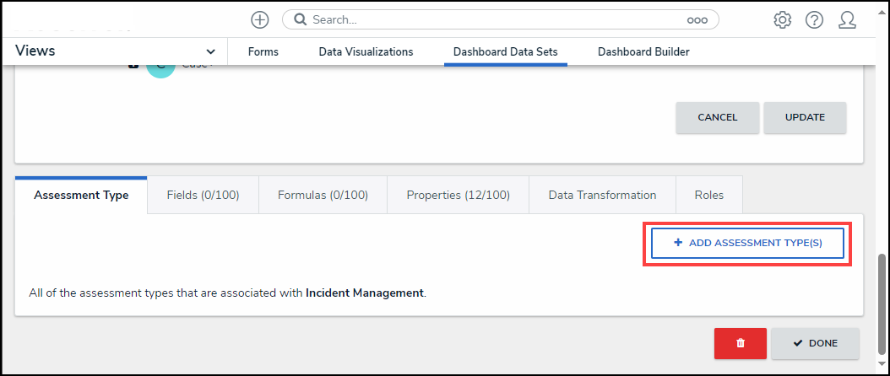Go to Data Visualizations
890x376 pixels.
point(366,51)
